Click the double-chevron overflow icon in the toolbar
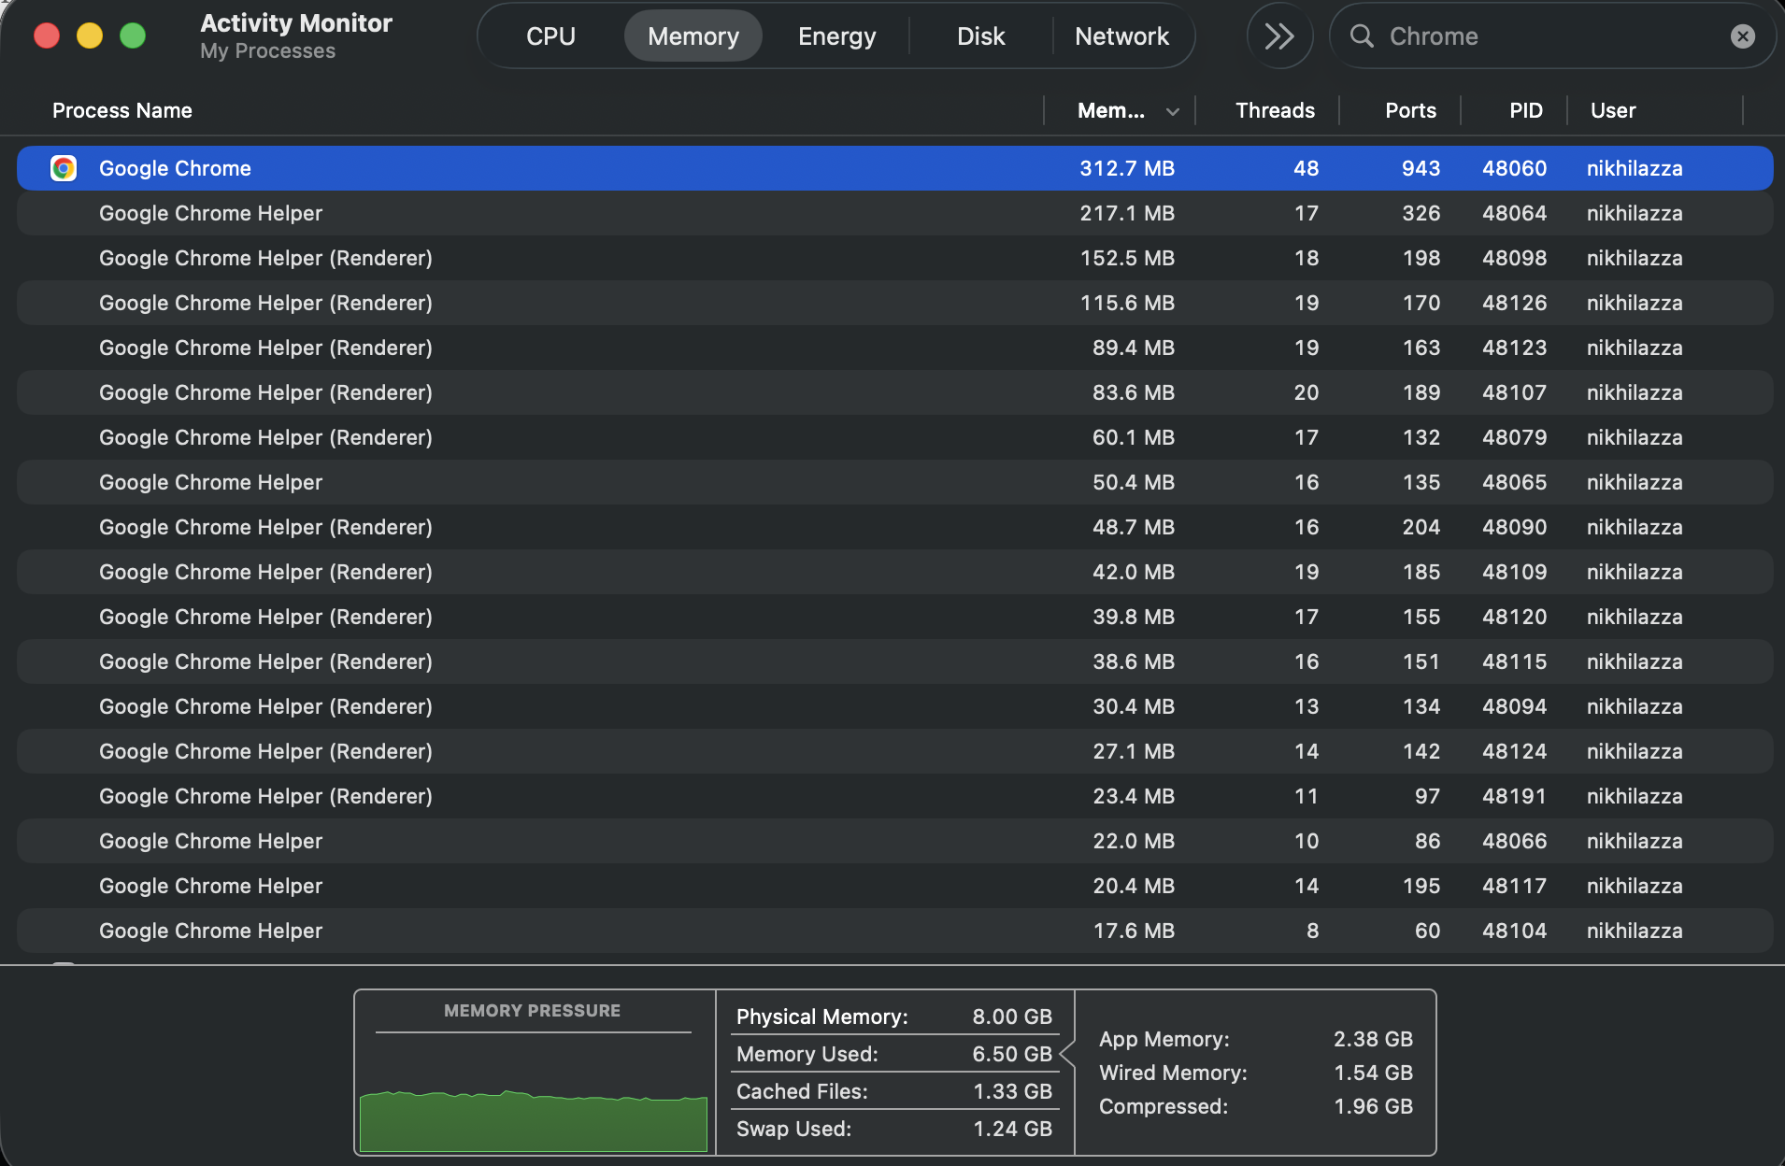 coord(1278,36)
